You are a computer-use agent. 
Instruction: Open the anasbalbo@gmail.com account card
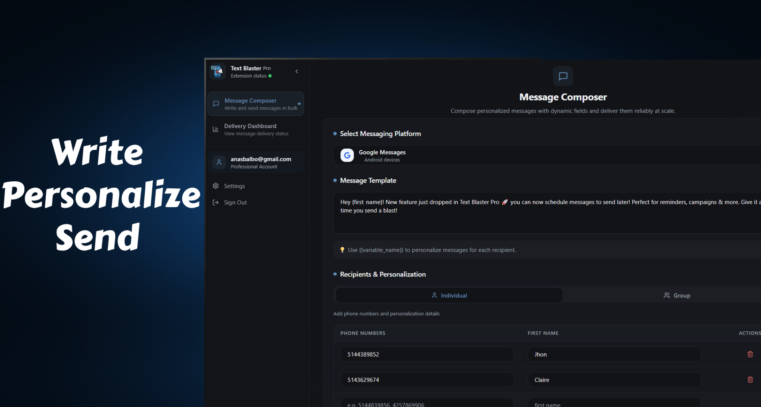pyautogui.click(x=256, y=162)
